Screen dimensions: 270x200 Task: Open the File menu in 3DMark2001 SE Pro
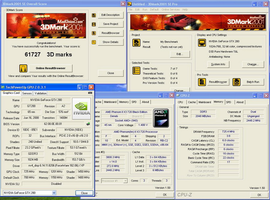(130, 9)
